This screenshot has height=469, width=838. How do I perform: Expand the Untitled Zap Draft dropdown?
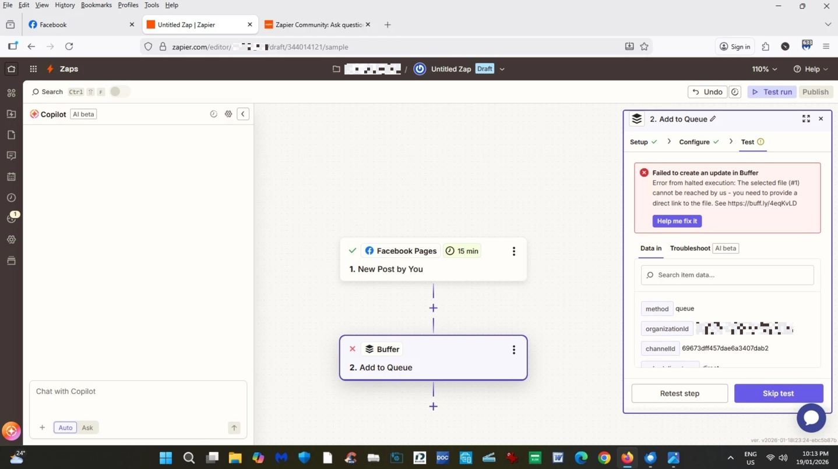(502, 69)
